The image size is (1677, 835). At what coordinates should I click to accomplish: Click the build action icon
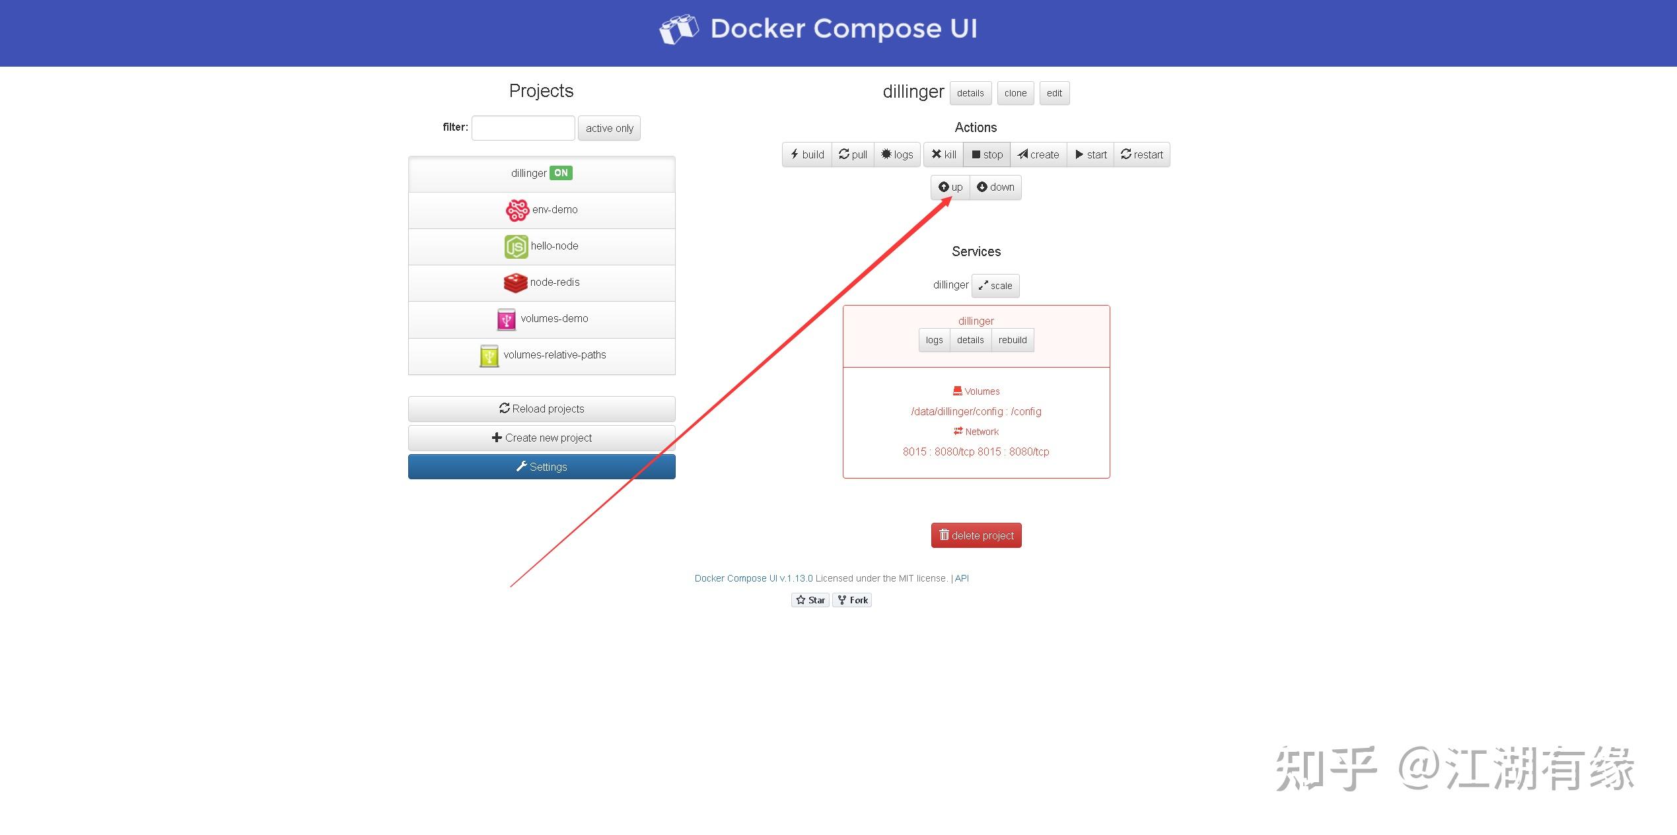pyautogui.click(x=806, y=154)
